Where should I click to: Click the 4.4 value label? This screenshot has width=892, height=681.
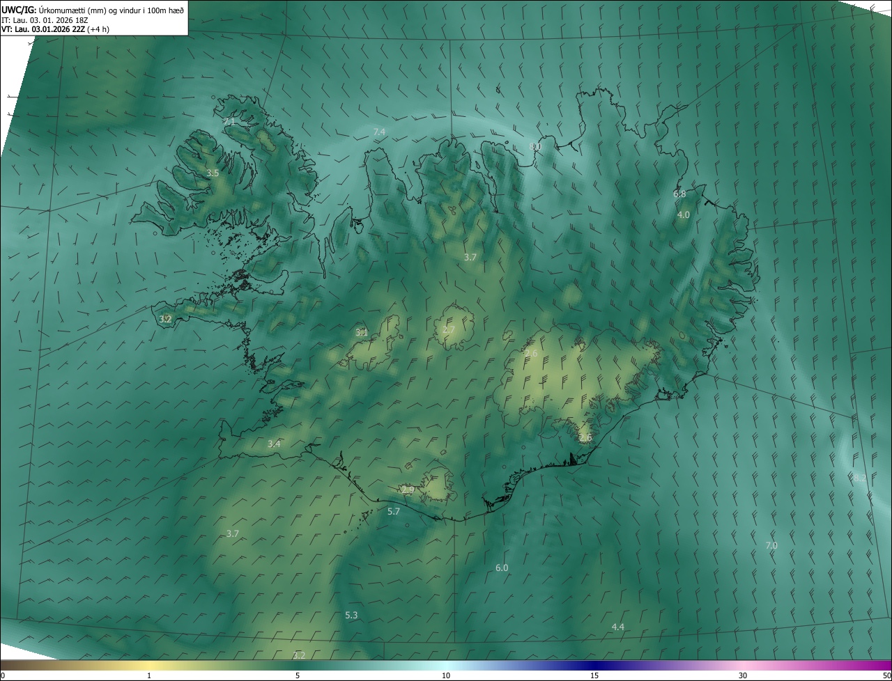[x=618, y=627]
